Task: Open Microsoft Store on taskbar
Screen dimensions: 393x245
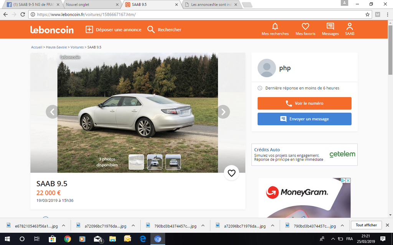Action: click(52, 239)
